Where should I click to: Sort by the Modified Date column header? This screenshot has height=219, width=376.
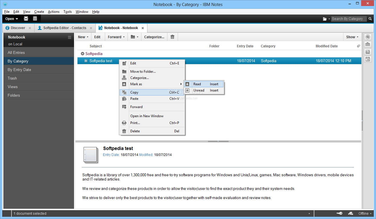(327, 46)
